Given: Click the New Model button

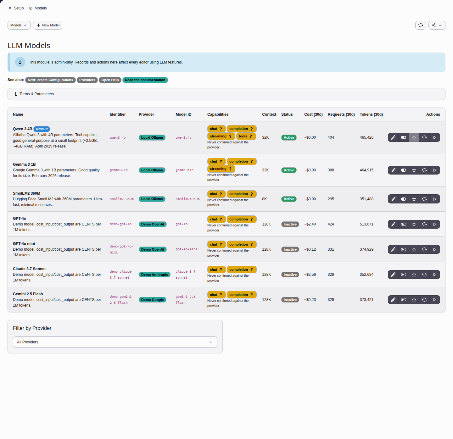Looking at the screenshot, I should click(x=48, y=25).
